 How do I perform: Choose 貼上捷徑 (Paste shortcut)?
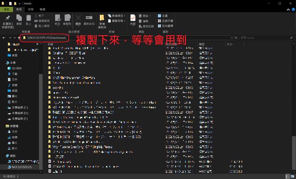[x=42, y=26]
